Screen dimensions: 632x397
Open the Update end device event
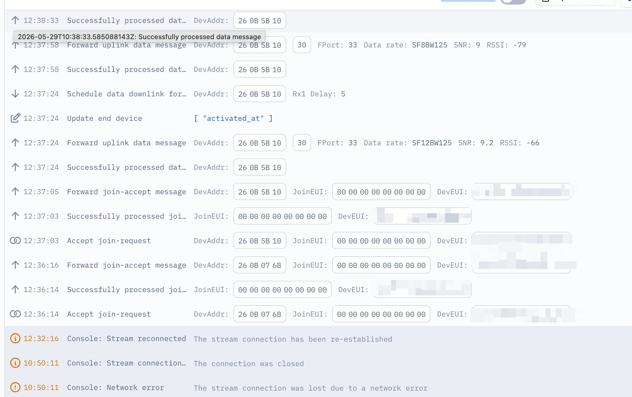pyautogui.click(x=318, y=118)
